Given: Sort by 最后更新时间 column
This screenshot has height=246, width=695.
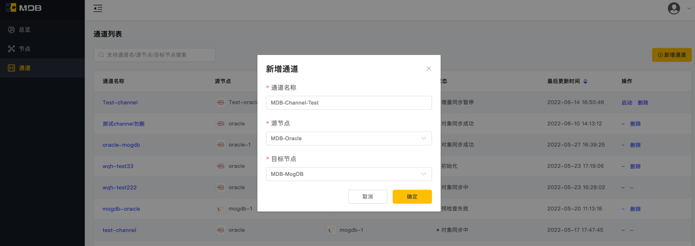Looking at the screenshot, I should (585, 81).
